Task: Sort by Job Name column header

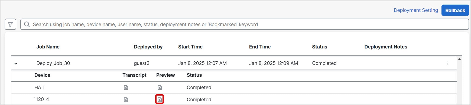Action: 48,47
